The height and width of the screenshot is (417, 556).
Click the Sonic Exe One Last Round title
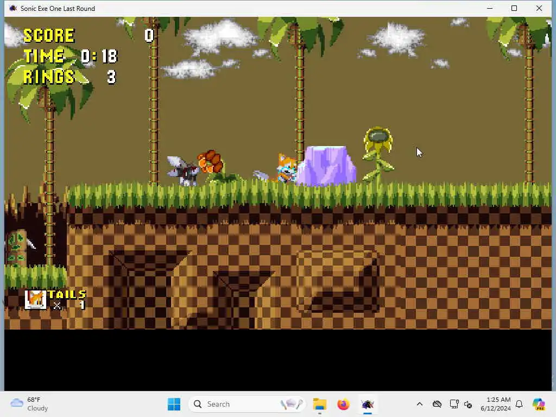coord(58,8)
